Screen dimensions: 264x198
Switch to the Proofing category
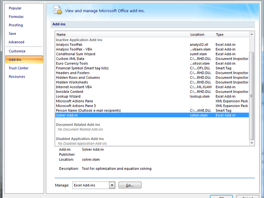point(16,25)
